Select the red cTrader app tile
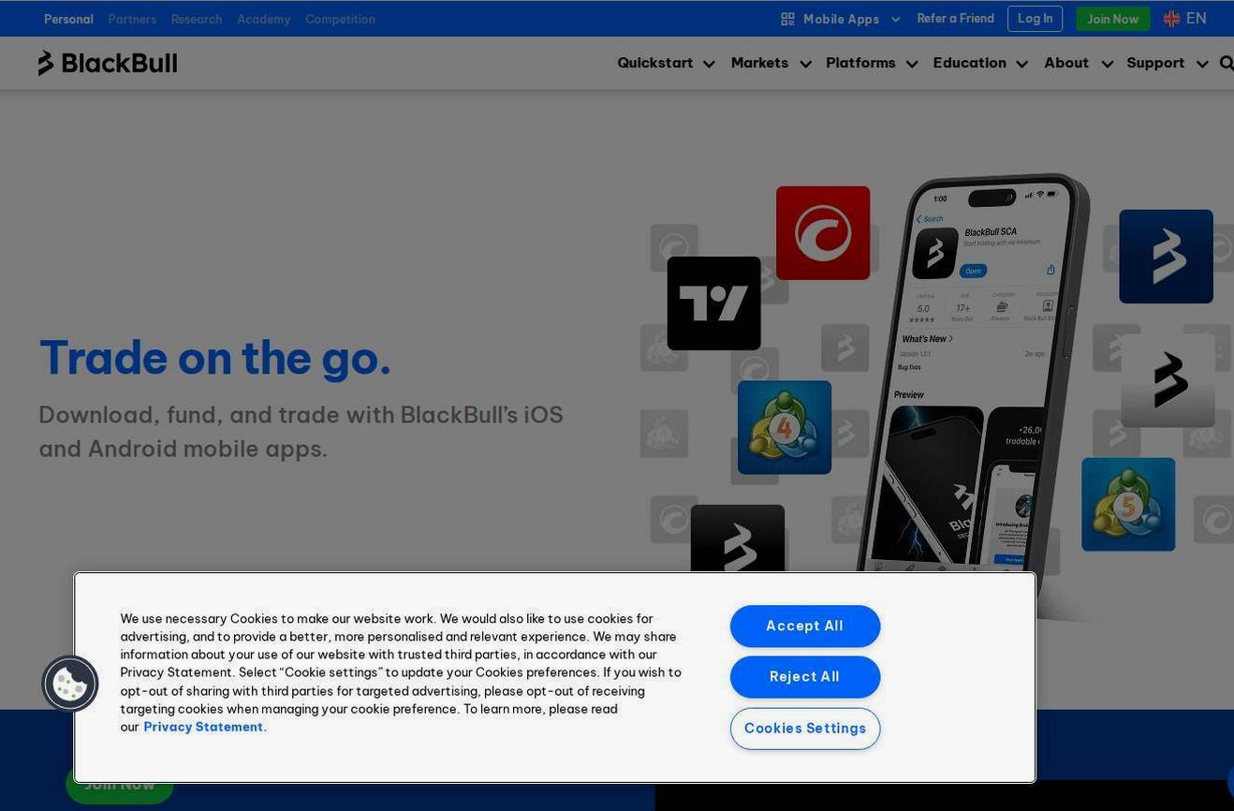This screenshot has width=1234, height=811. [x=823, y=233]
